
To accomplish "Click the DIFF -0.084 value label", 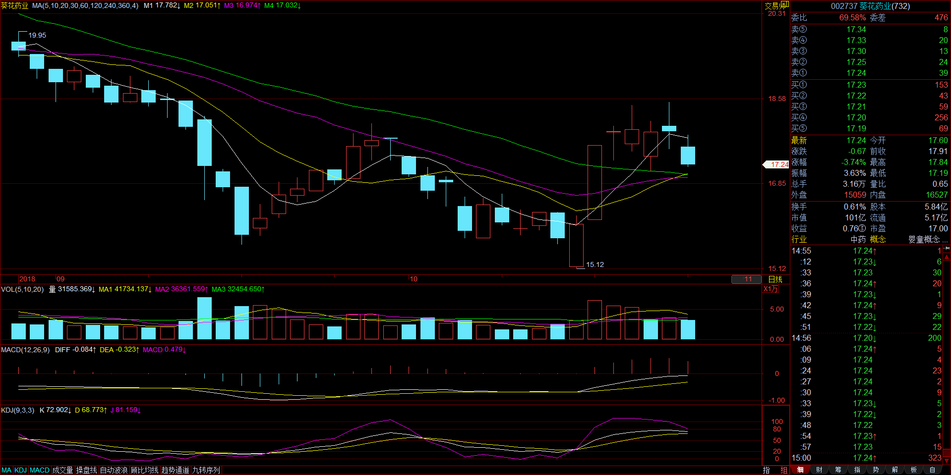I will 75,350.
